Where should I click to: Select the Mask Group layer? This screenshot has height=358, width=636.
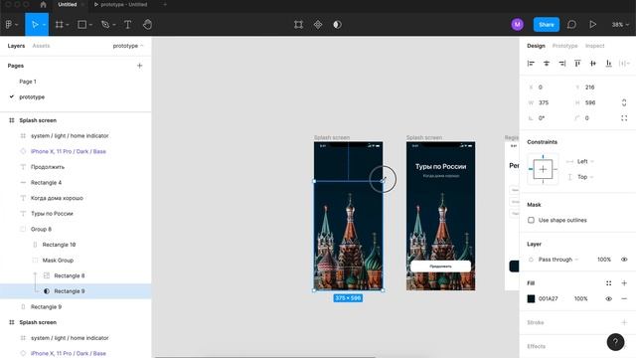[58, 261]
